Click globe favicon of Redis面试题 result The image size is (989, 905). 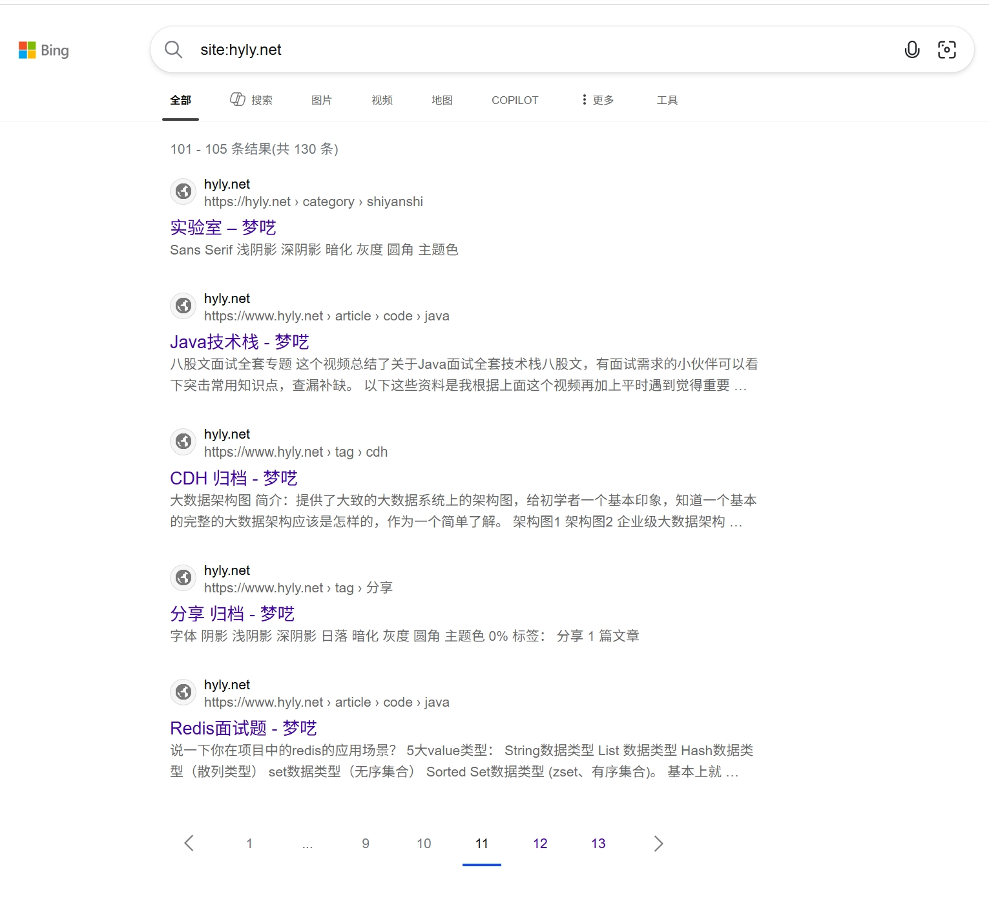pos(183,692)
